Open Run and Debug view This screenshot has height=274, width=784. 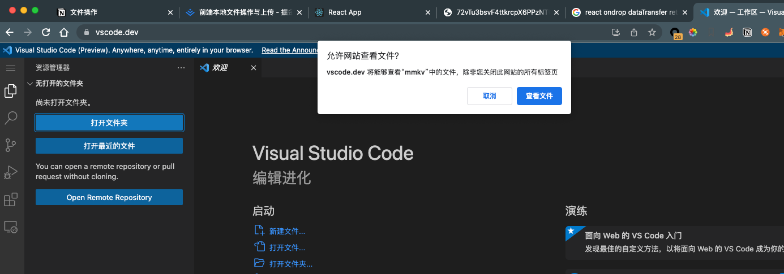10,172
